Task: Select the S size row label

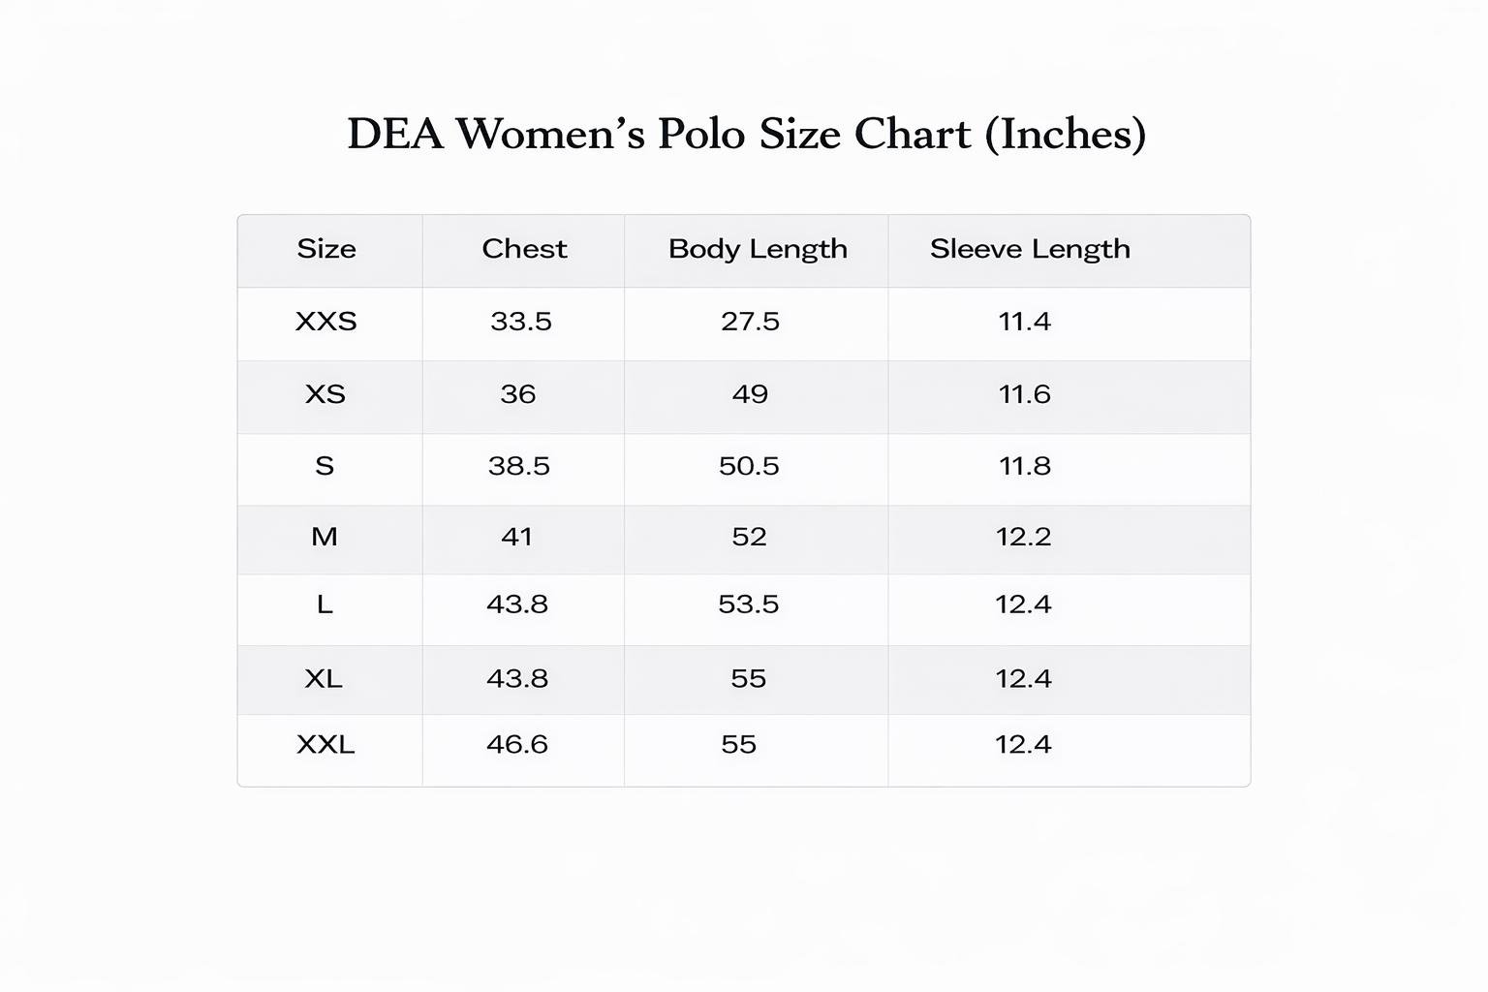Action: [x=325, y=466]
